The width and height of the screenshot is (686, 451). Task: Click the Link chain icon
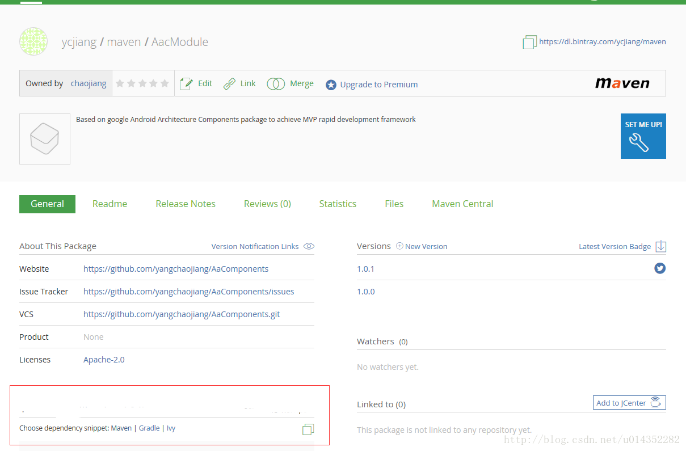click(229, 84)
